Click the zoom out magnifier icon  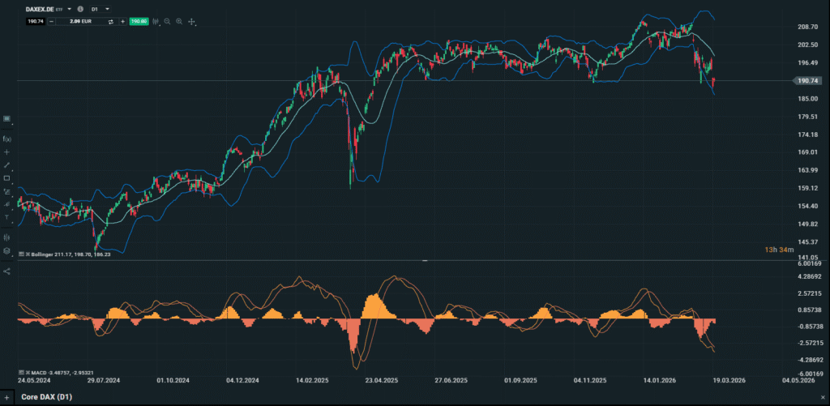click(167, 21)
